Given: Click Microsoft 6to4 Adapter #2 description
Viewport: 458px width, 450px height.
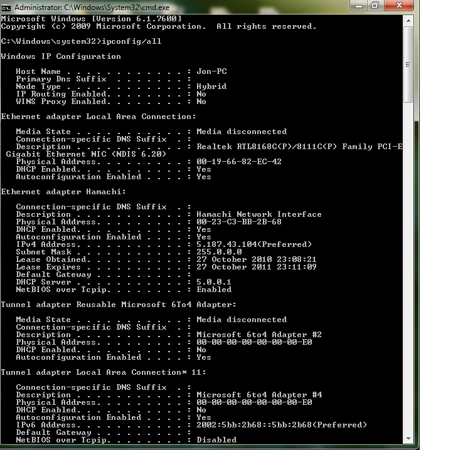Looking at the screenshot, I should 258,335.
